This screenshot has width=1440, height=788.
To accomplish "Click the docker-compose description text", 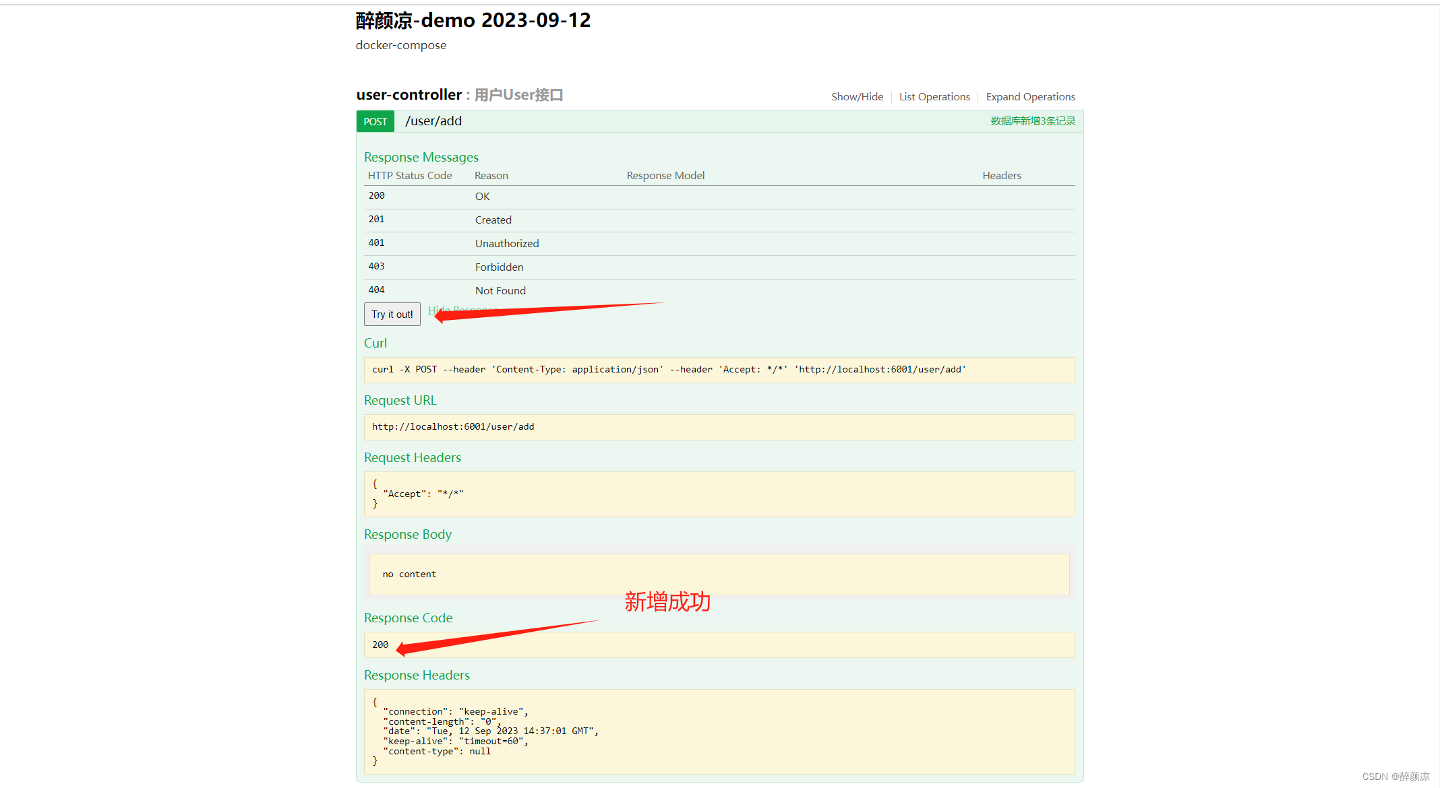I will 401,45.
